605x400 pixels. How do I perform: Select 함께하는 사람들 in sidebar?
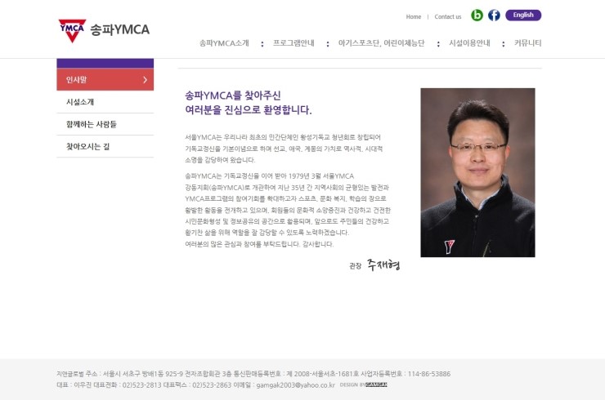click(x=105, y=124)
